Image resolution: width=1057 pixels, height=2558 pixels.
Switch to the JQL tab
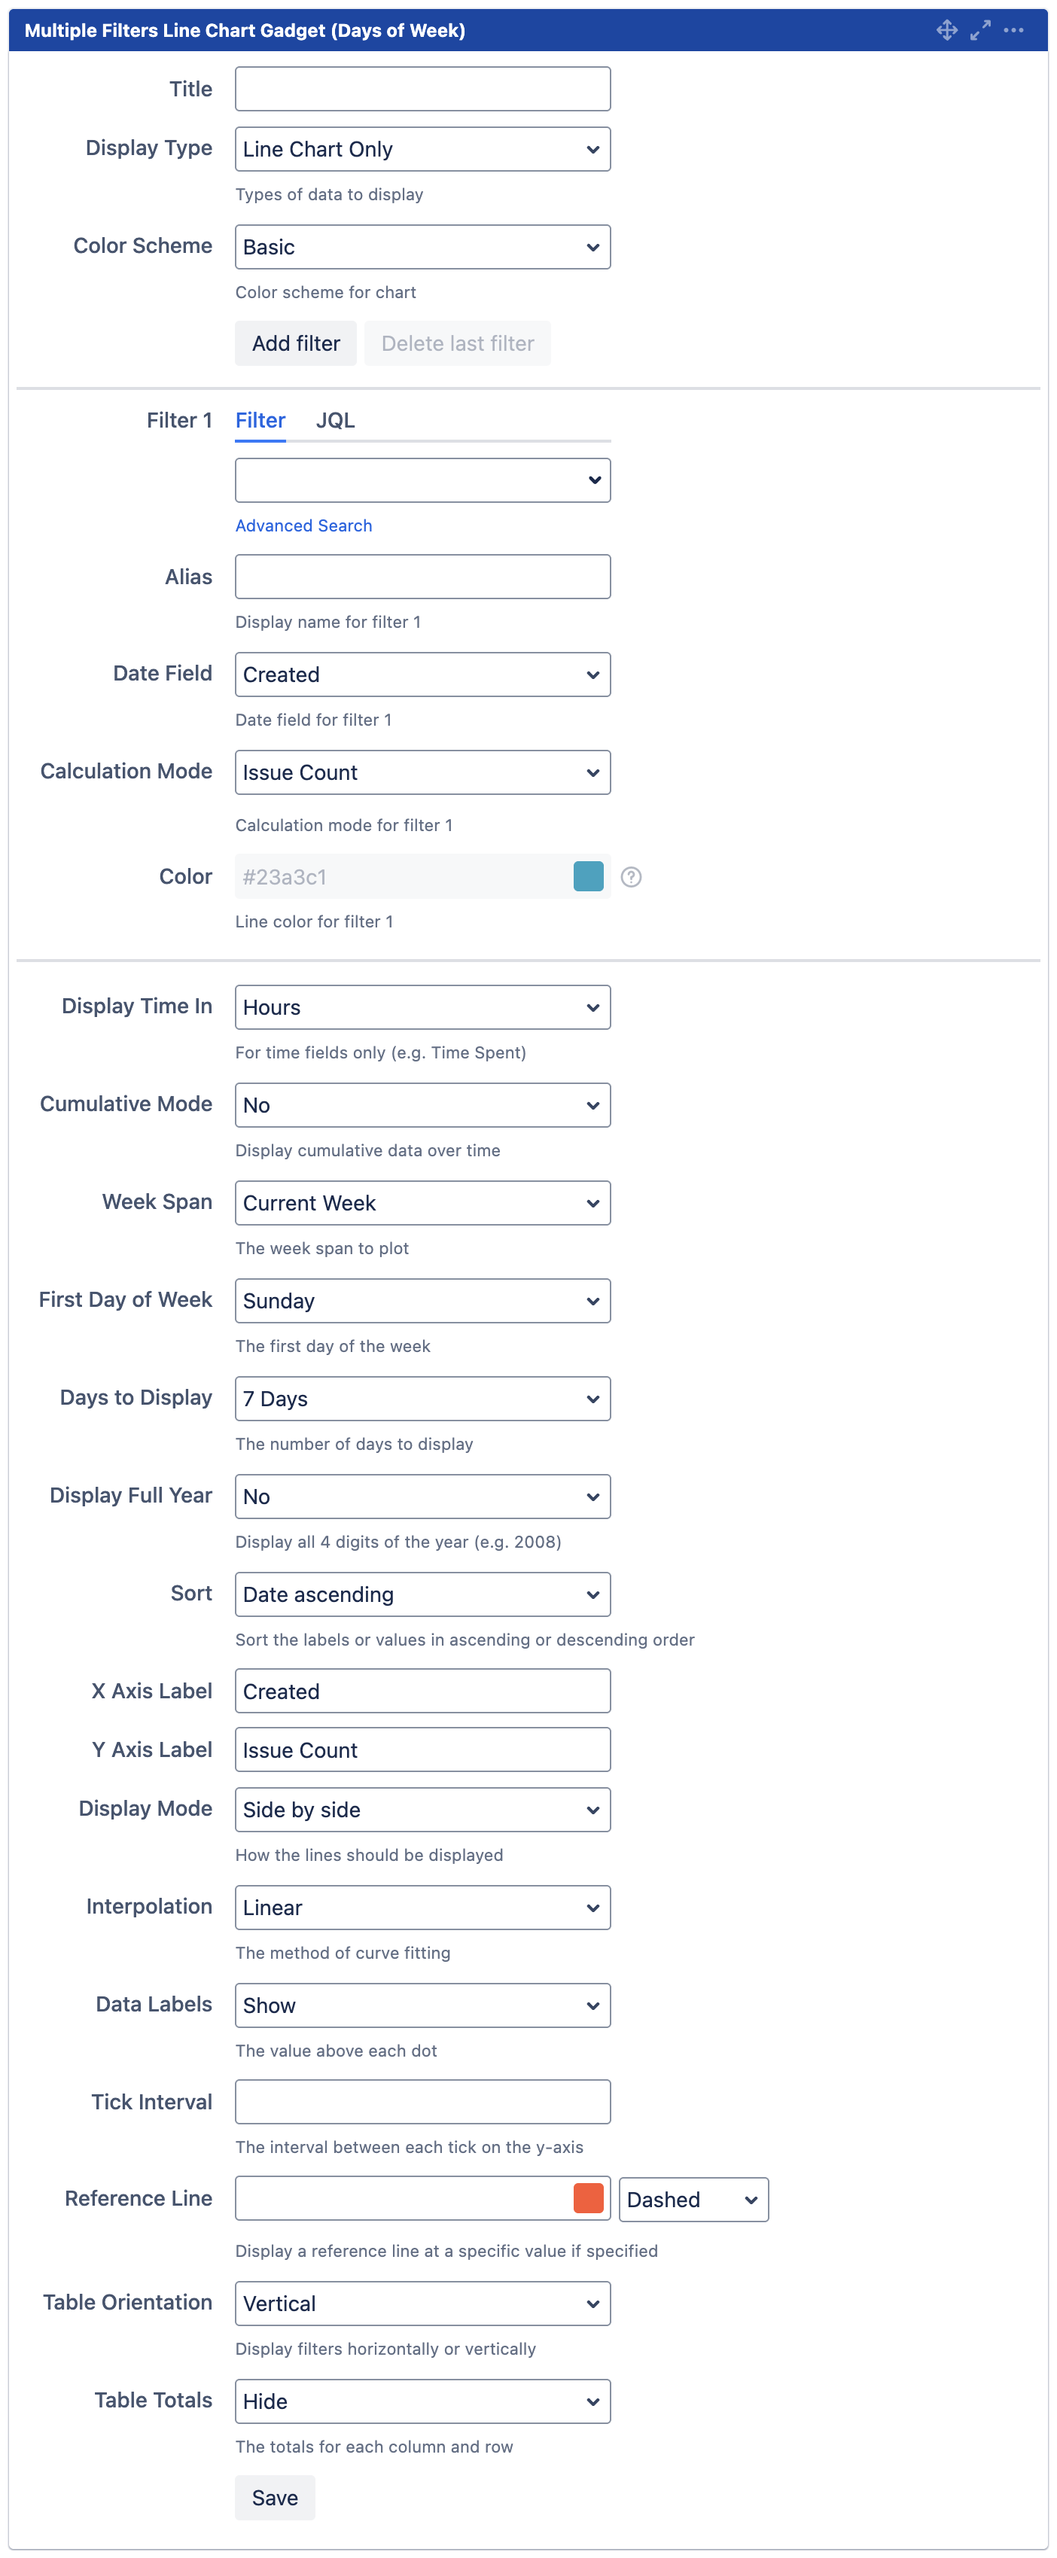point(335,420)
